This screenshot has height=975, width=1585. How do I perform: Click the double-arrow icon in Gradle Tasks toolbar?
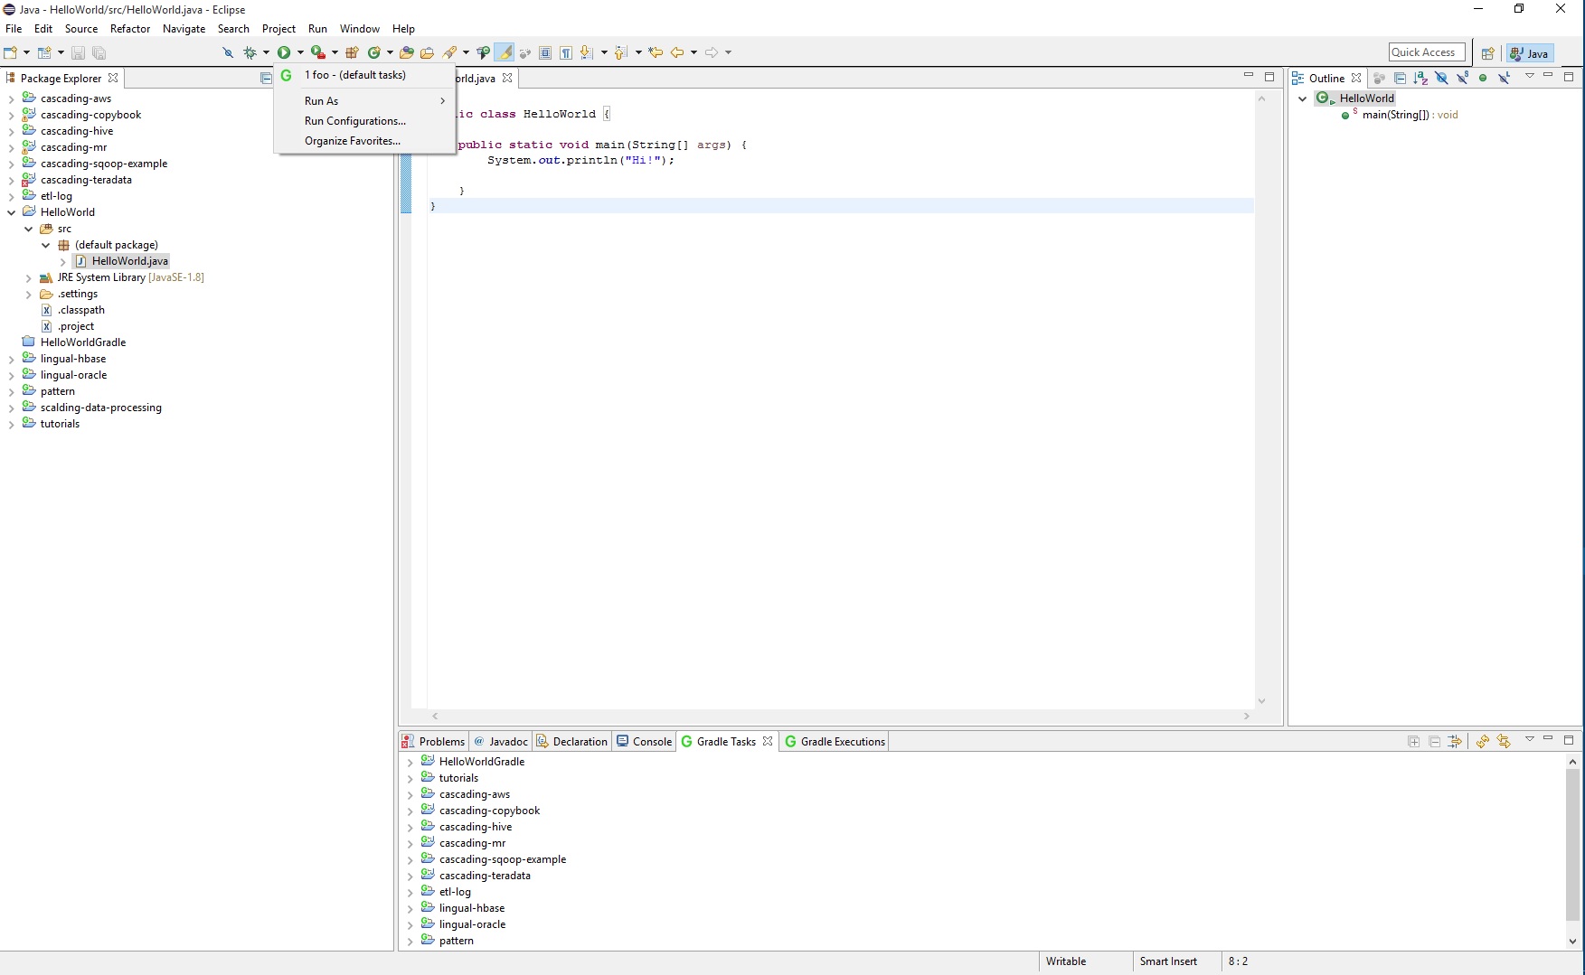point(1504,741)
